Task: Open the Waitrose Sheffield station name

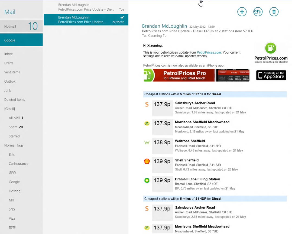Action: pos(190,141)
